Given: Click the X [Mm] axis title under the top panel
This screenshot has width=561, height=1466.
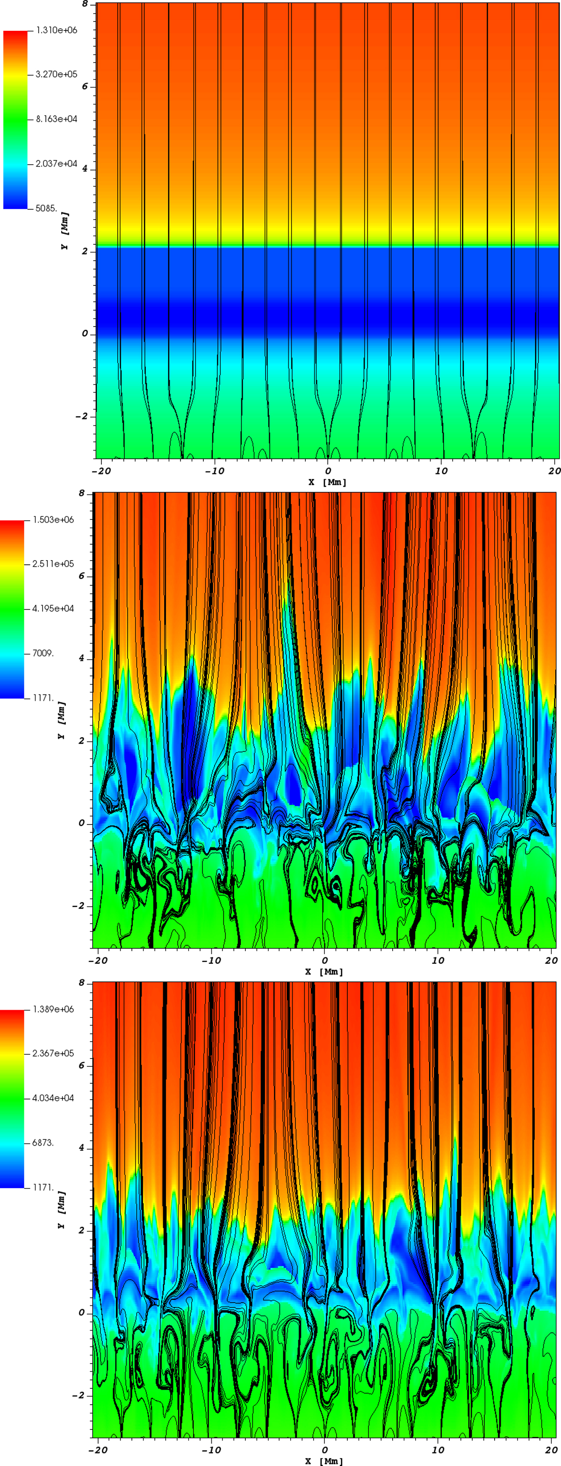Looking at the screenshot, I should coord(327,482).
